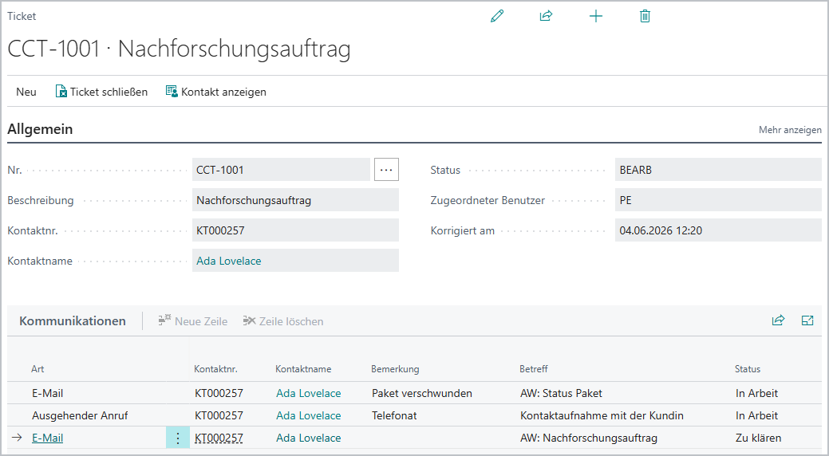The image size is (829, 456).
Task: Click the pencil edit icon
Action: 497,16
